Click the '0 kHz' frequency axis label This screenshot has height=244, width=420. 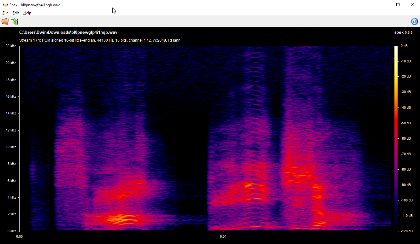coord(13,231)
